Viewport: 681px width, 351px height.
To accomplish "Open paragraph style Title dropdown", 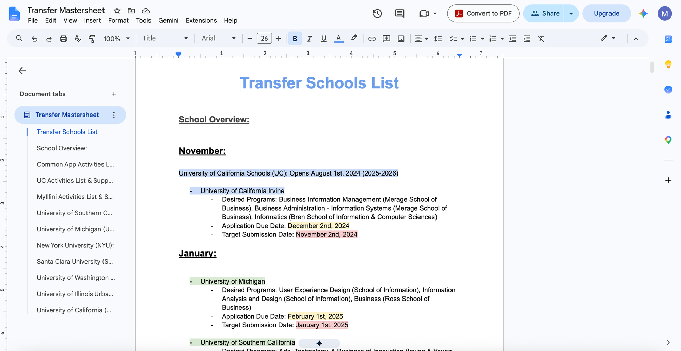I will pyautogui.click(x=165, y=39).
